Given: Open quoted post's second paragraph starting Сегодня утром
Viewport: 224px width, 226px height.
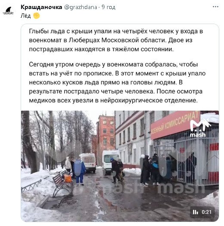Looking at the screenshot, I should coord(117,82).
